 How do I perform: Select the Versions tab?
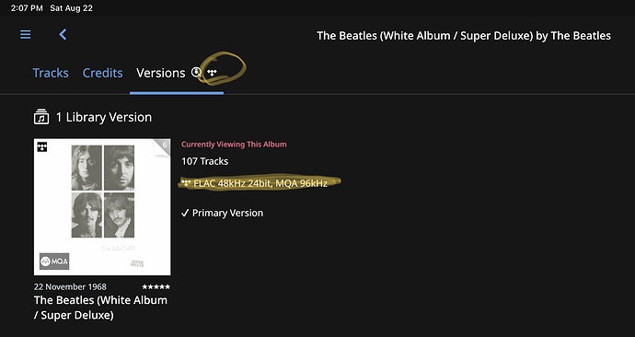pos(161,73)
